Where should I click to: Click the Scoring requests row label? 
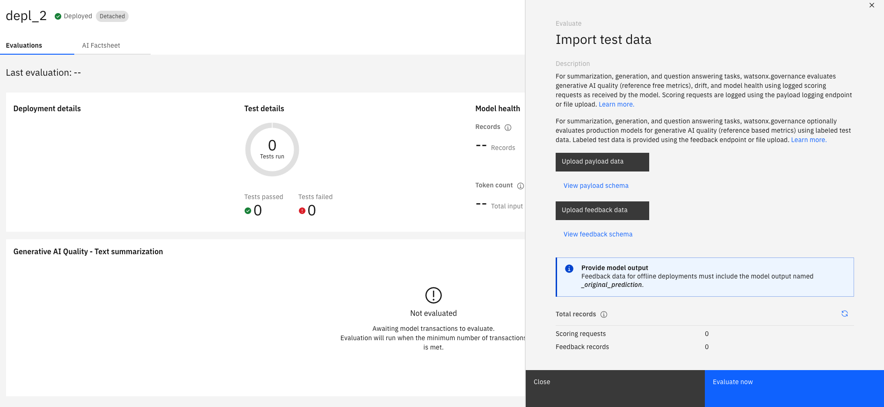pyautogui.click(x=581, y=334)
